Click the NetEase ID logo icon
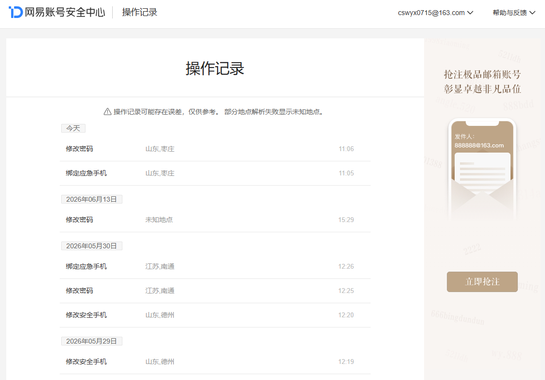545x380 pixels. click(x=16, y=12)
